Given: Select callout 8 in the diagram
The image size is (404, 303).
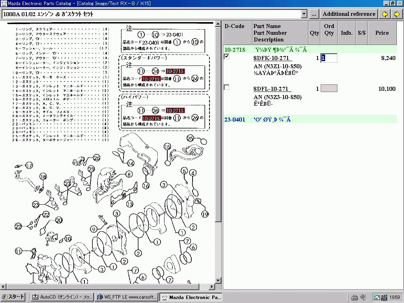Looking at the screenshot, I should click(129, 174).
